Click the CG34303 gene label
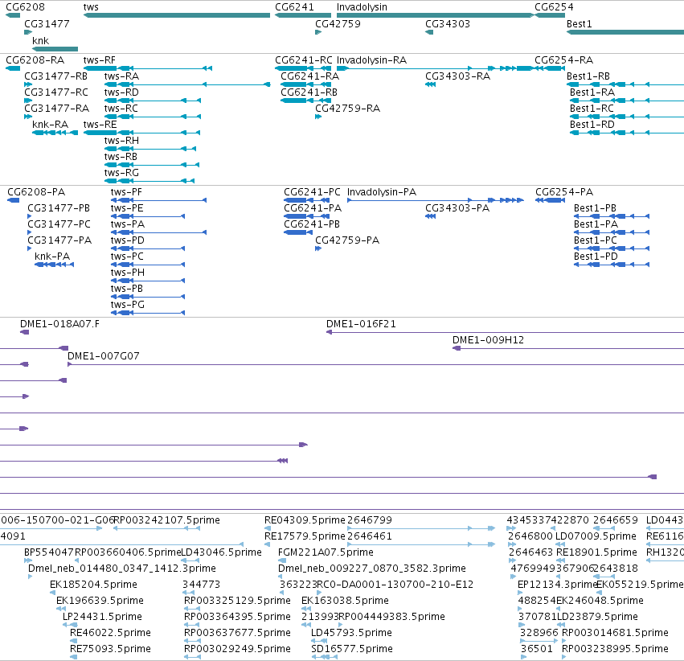 pyautogui.click(x=448, y=24)
